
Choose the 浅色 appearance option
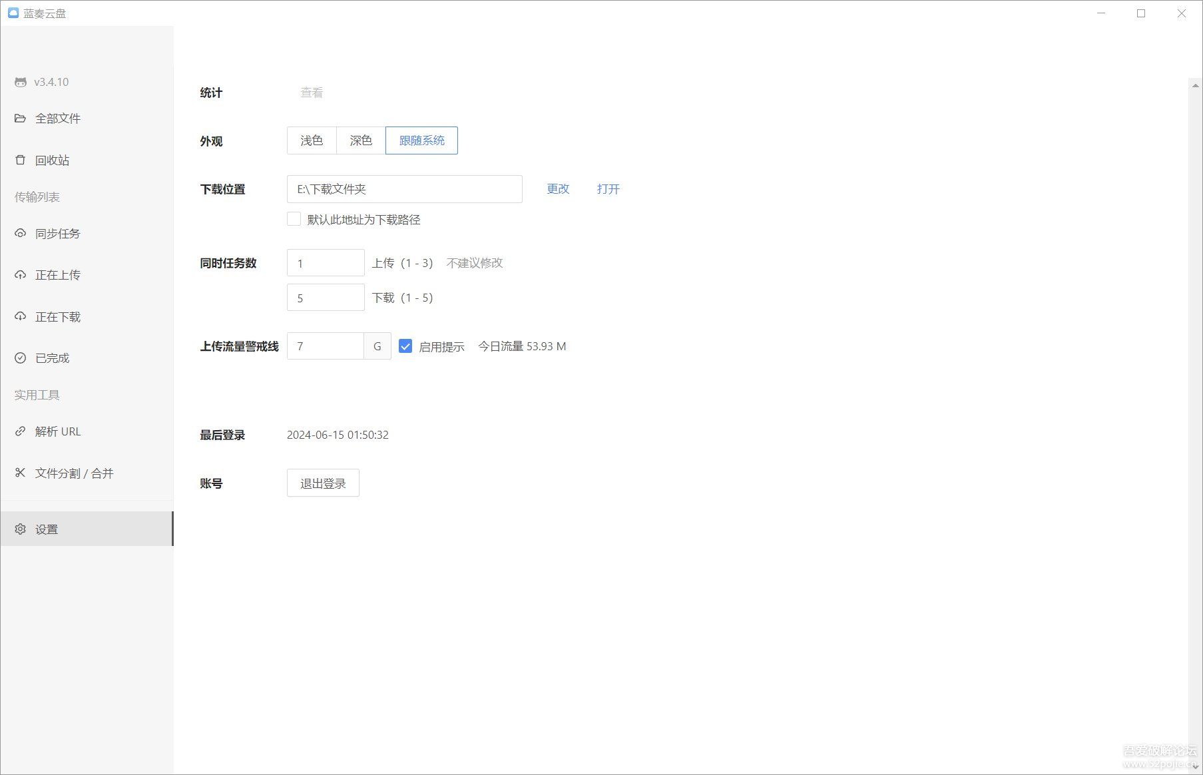(x=312, y=140)
